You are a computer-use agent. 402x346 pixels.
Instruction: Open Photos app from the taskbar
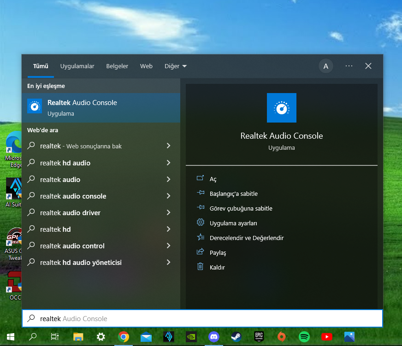(349, 337)
